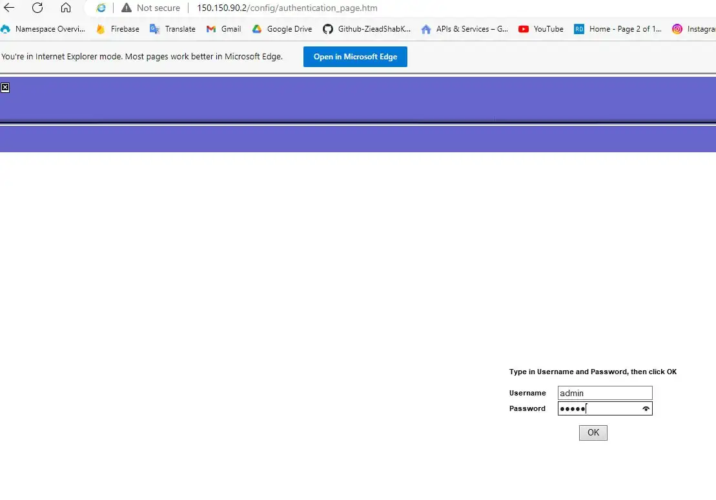Click the browser back arrow
The height and width of the screenshot is (500, 716).
tap(9, 8)
